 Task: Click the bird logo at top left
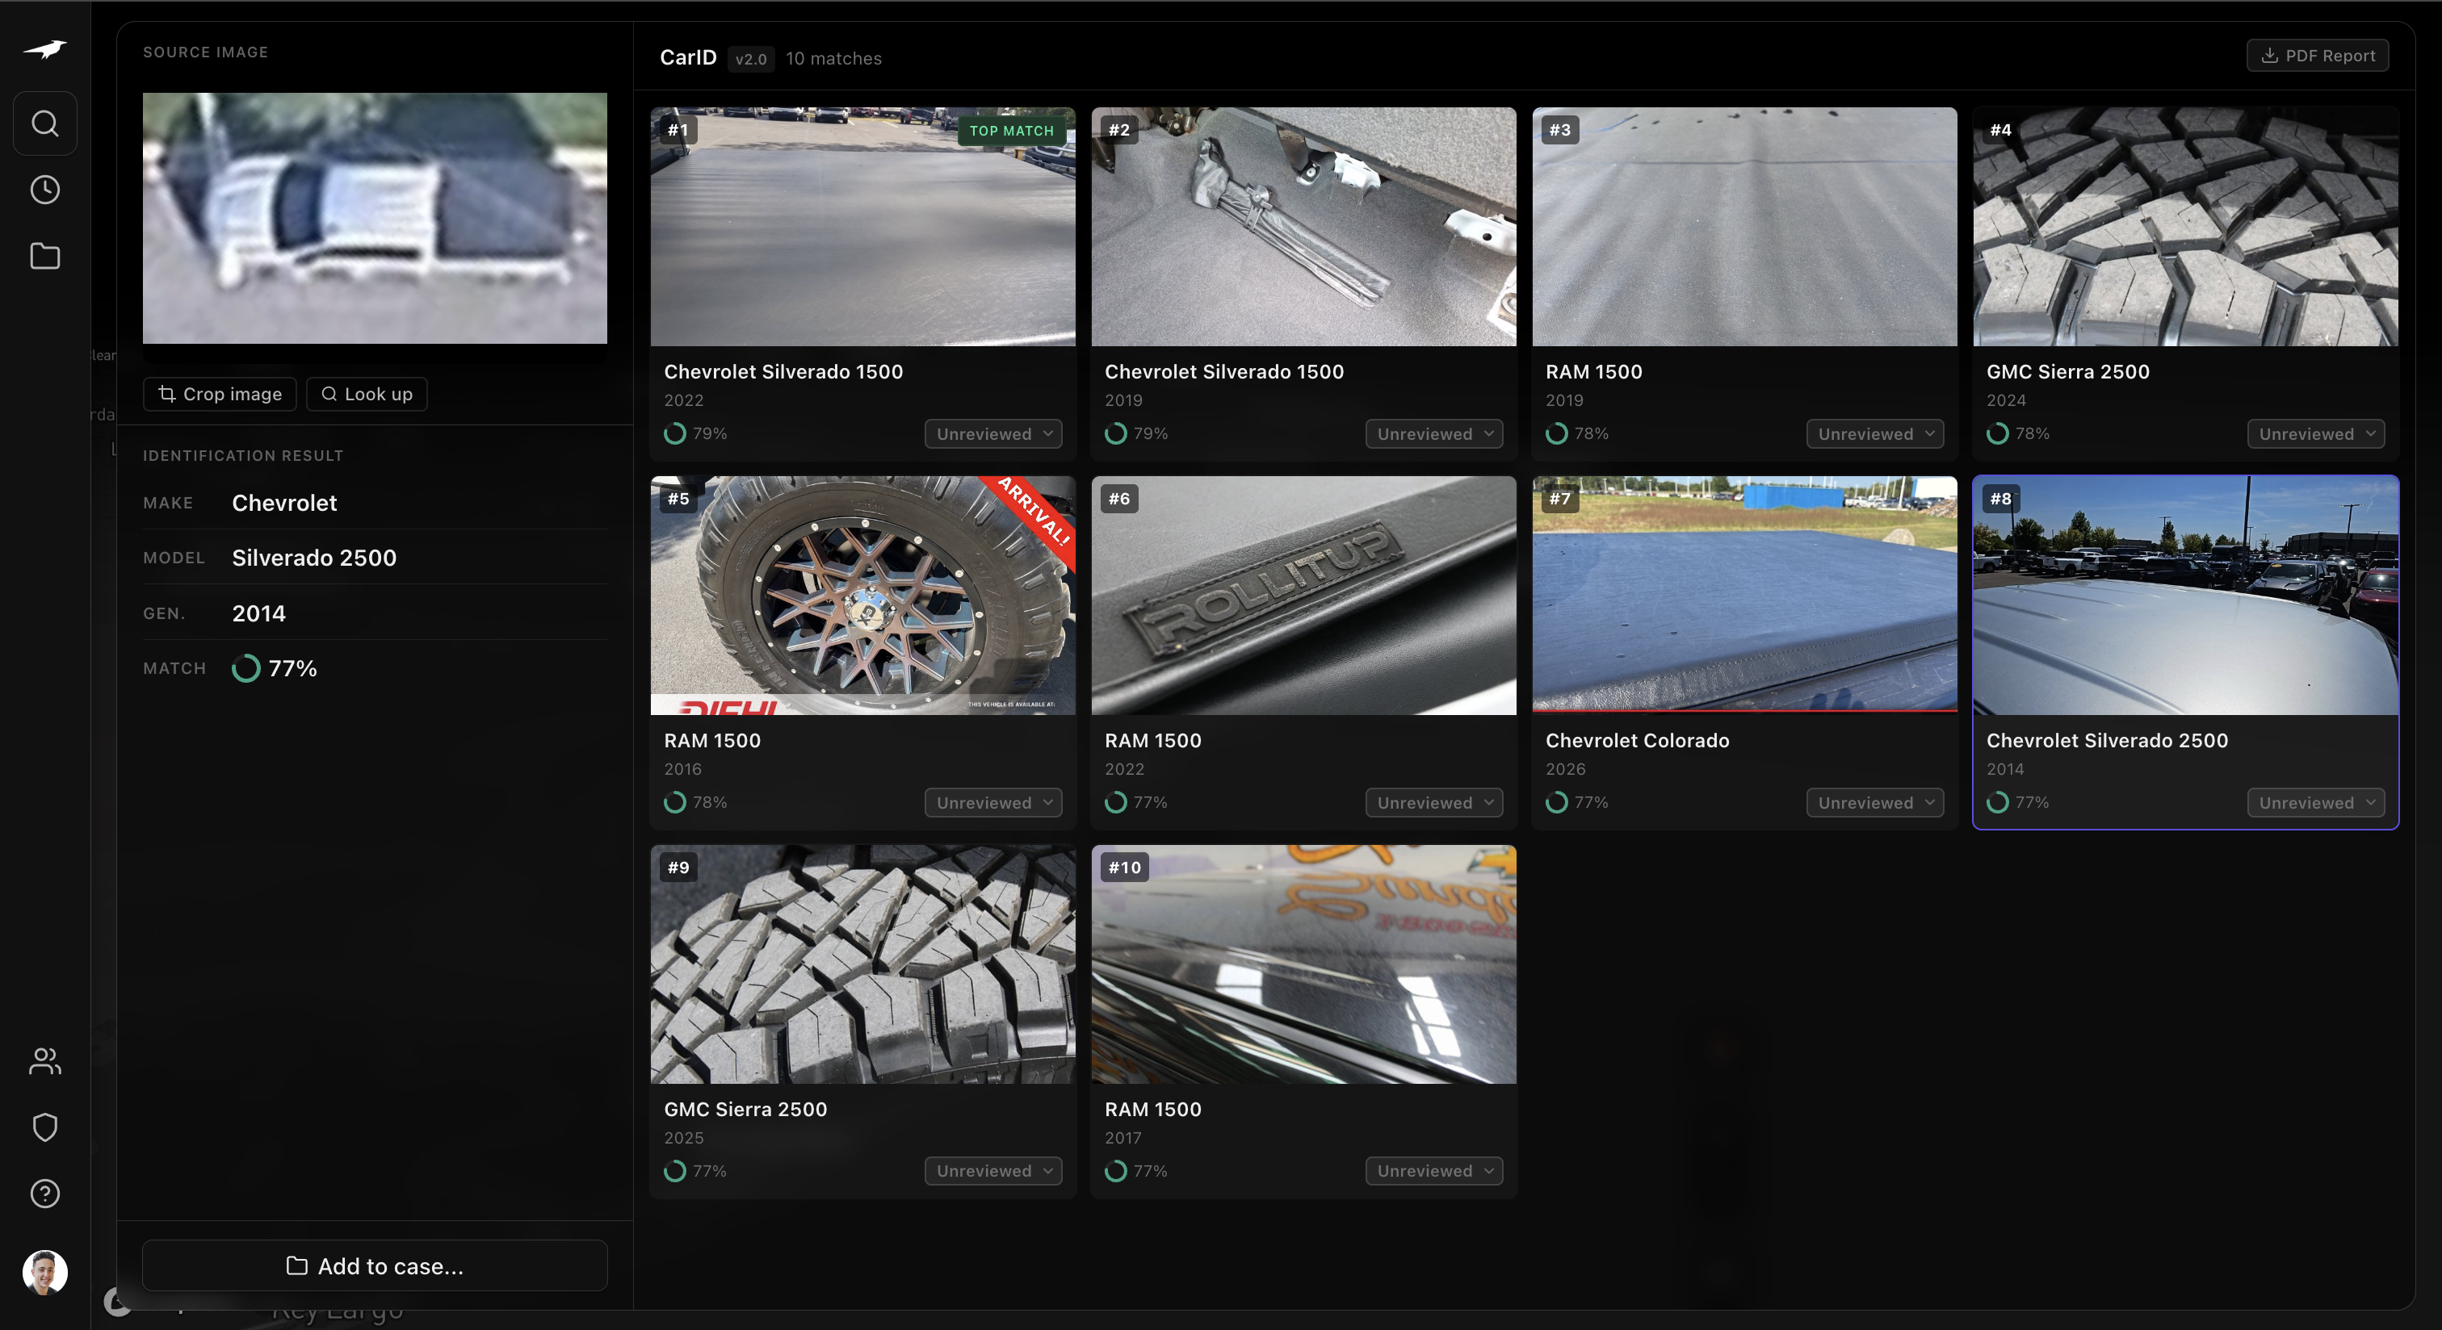tap(44, 49)
